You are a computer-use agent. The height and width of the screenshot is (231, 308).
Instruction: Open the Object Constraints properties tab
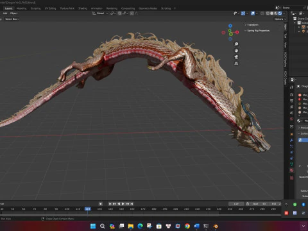pos(291,158)
